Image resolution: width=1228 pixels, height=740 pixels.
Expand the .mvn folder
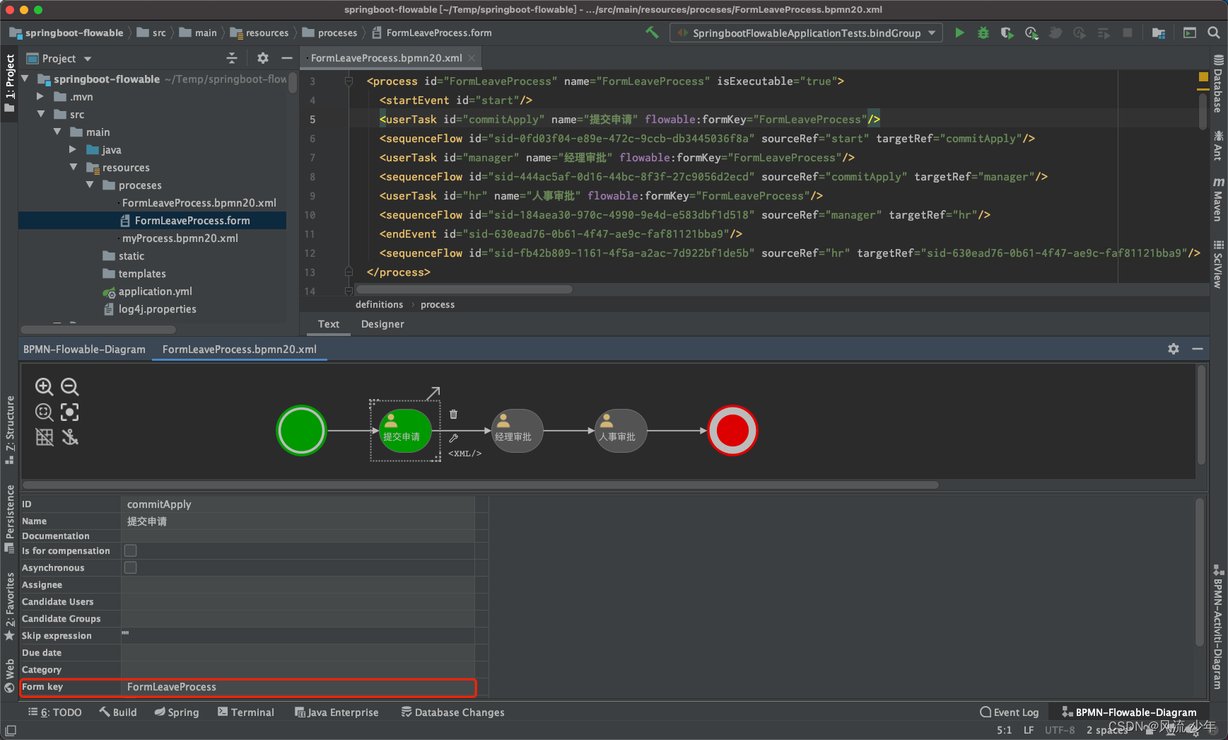[41, 96]
